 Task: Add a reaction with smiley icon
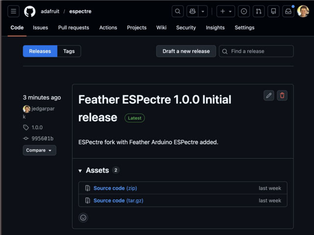click(x=83, y=217)
